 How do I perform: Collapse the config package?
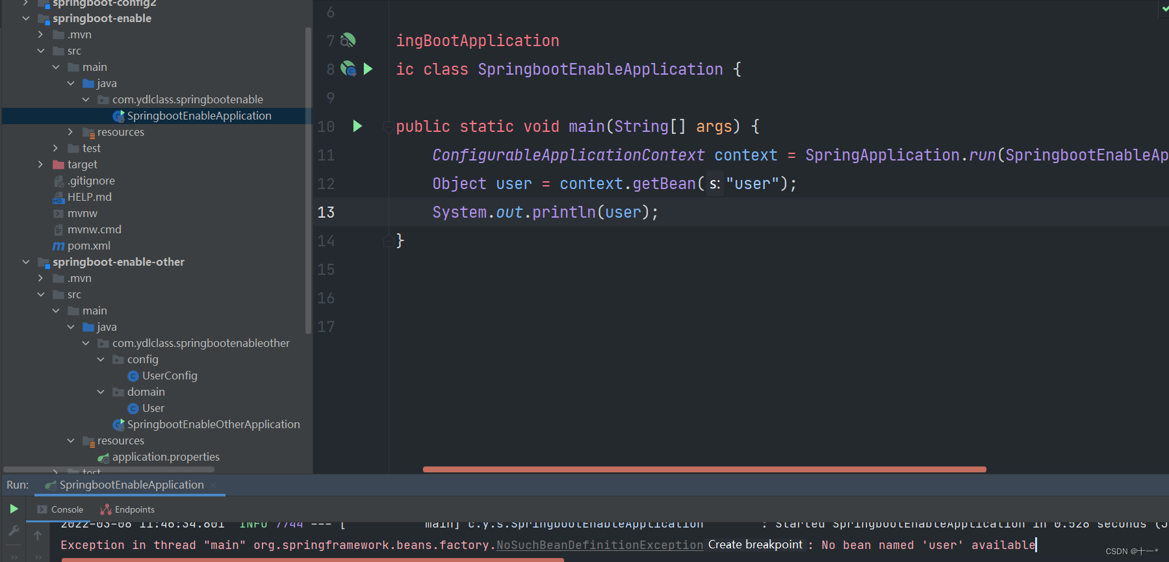[101, 359]
